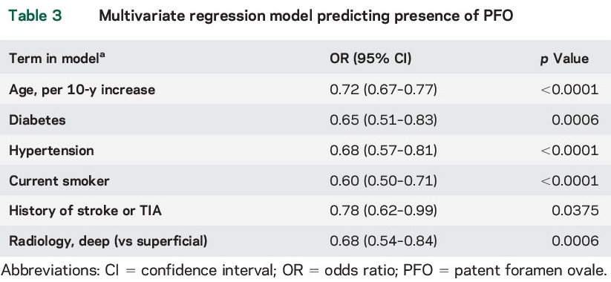Click the 'Current smoker' row label
Image resolution: width=611 pixels, height=282 pixels.
coord(59,181)
